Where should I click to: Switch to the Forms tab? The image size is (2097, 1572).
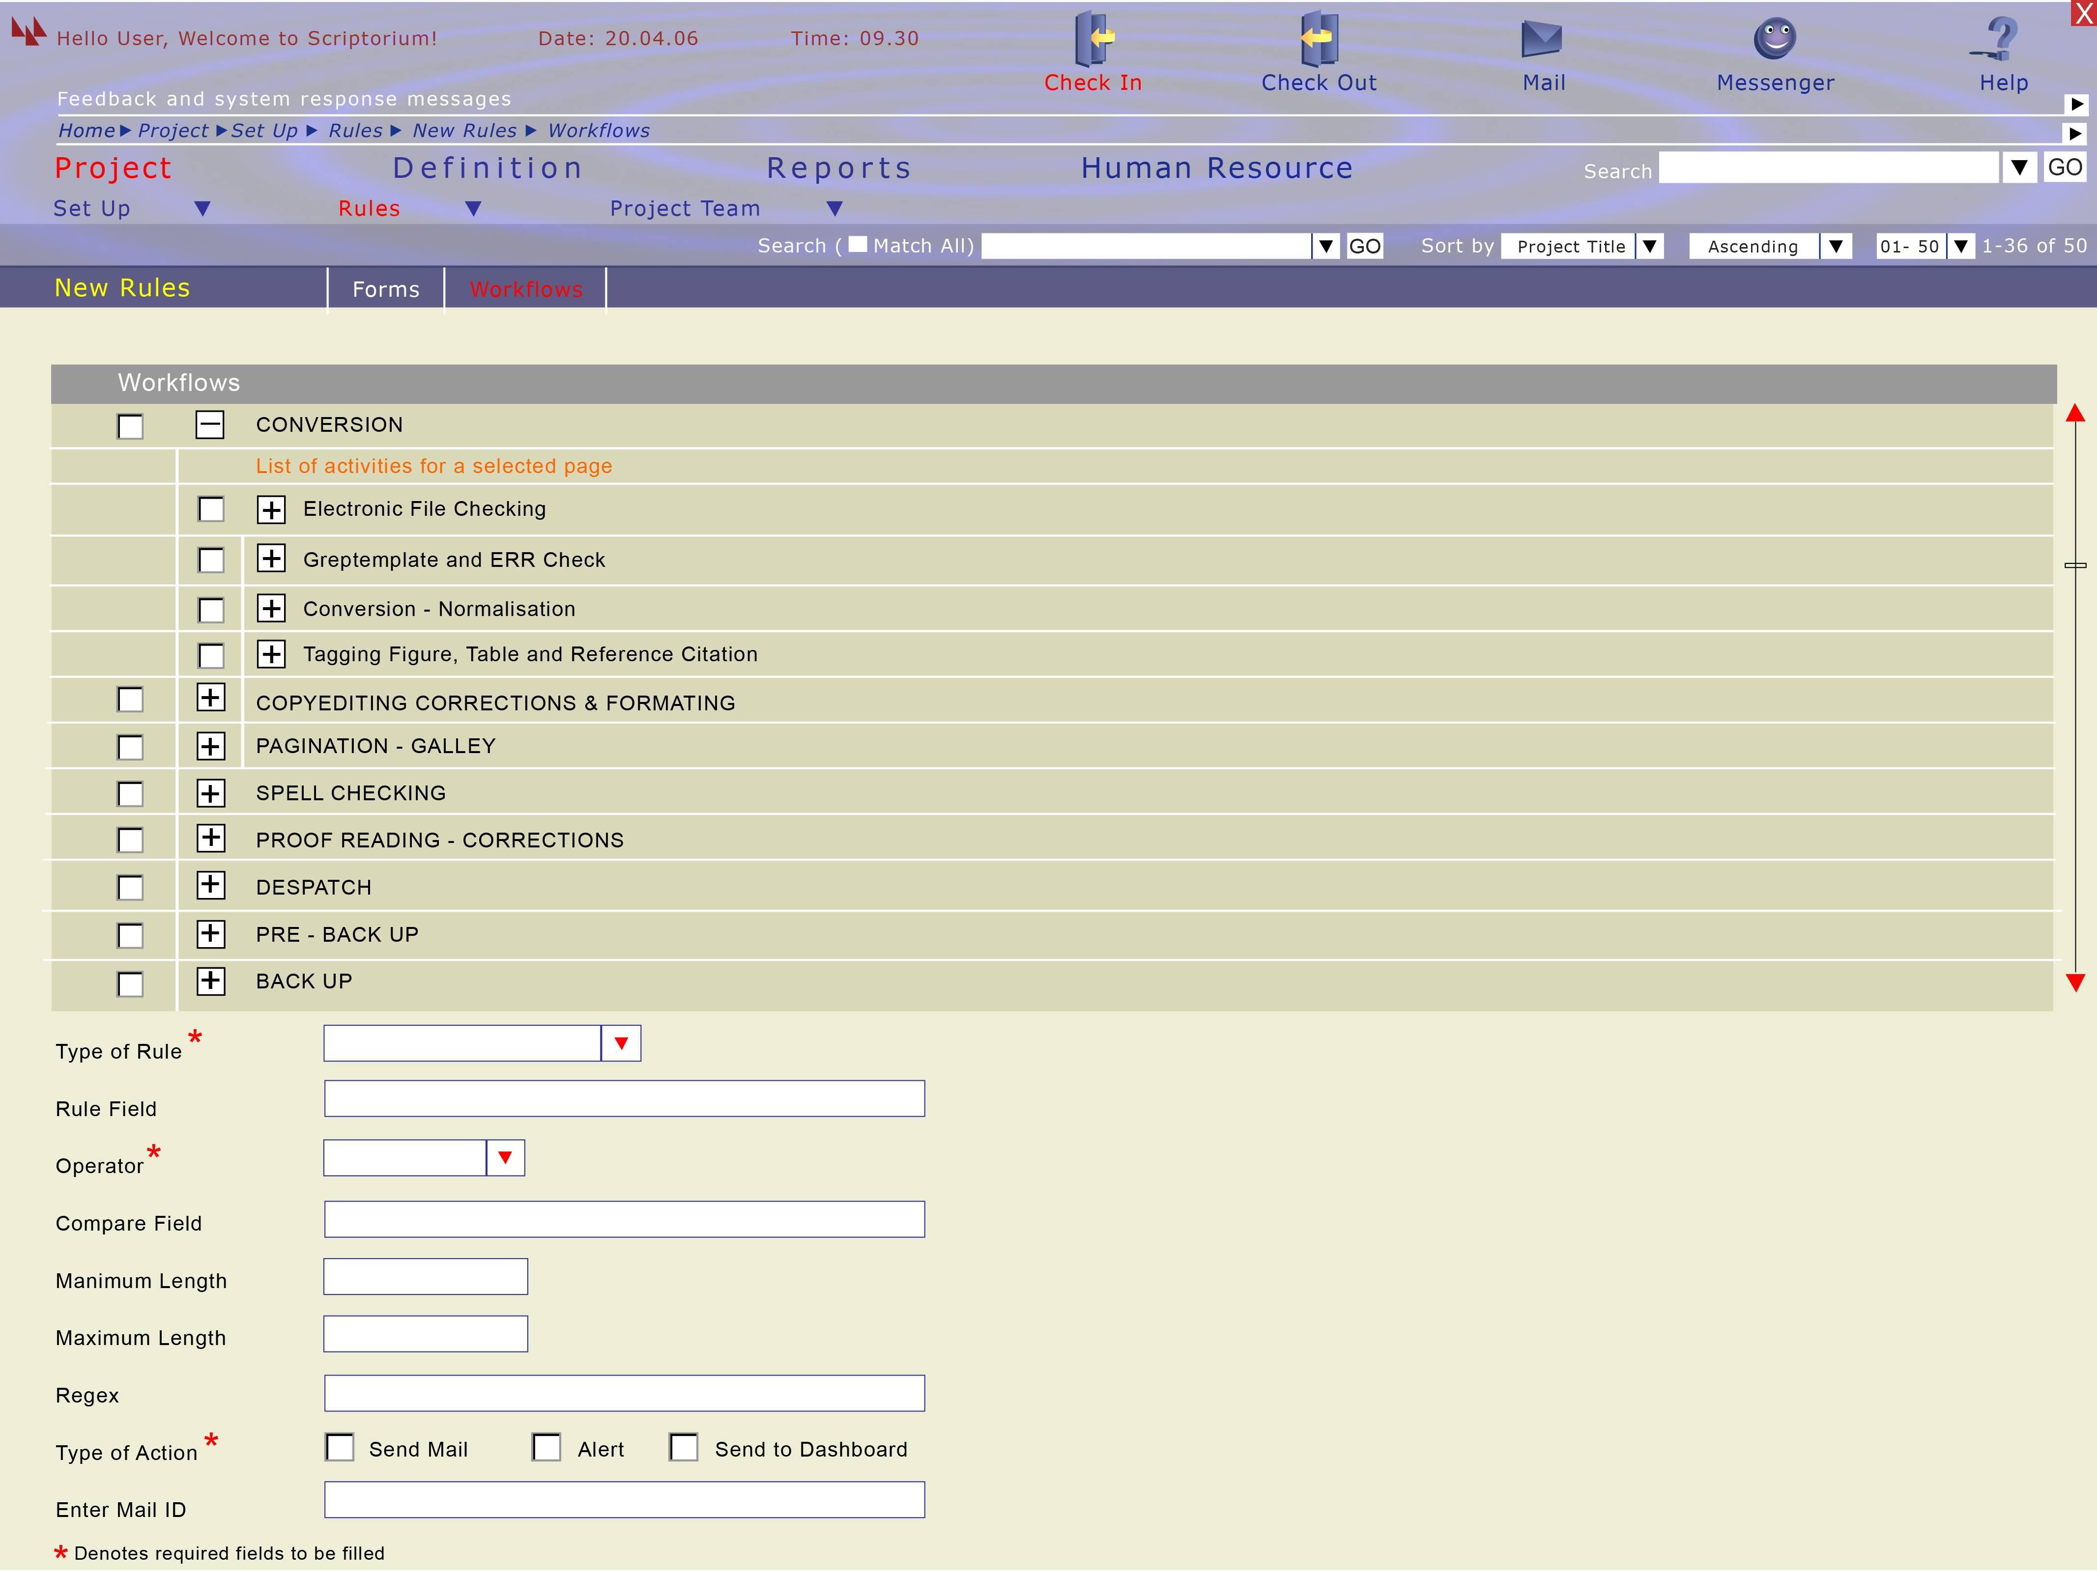pos(386,289)
